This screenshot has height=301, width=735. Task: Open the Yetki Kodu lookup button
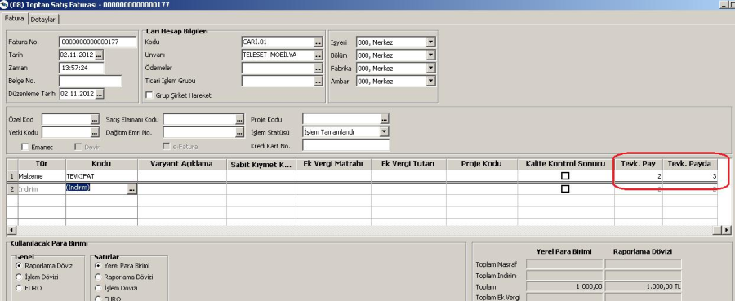pos(95,132)
